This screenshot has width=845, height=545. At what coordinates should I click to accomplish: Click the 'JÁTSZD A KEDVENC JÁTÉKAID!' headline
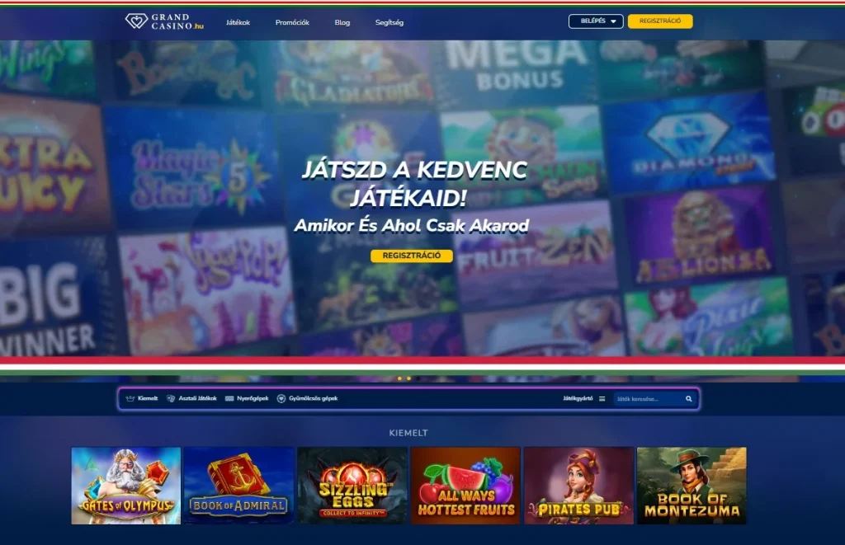(x=413, y=184)
